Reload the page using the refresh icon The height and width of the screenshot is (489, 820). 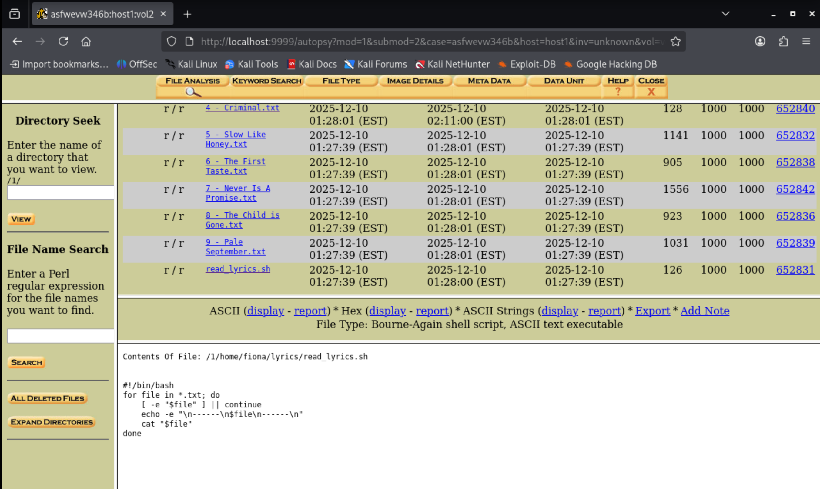pos(63,42)
